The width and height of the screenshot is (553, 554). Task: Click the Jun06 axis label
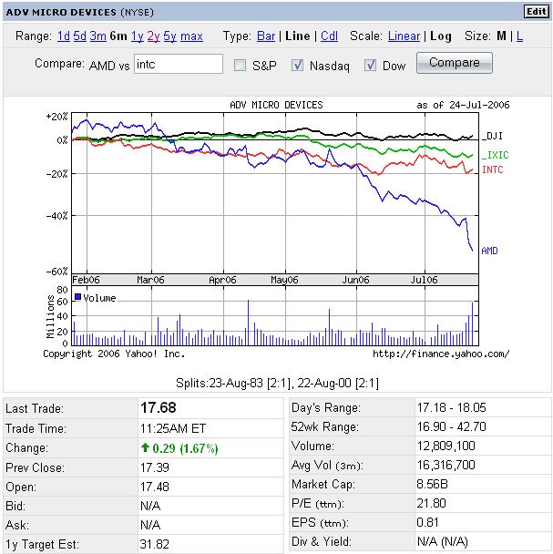(355, 280)
